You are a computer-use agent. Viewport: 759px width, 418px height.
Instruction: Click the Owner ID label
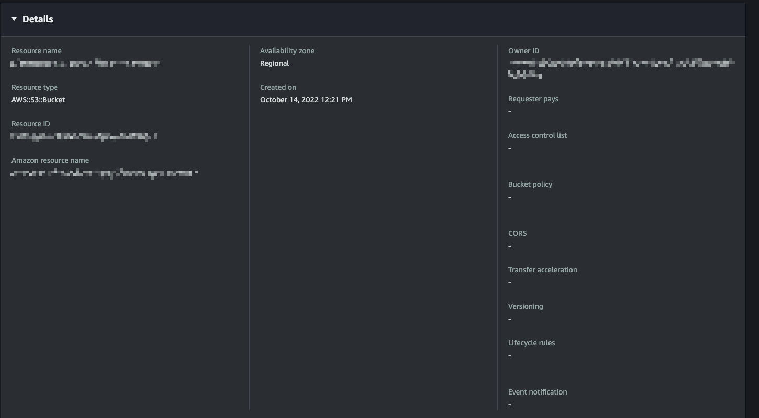523,51
